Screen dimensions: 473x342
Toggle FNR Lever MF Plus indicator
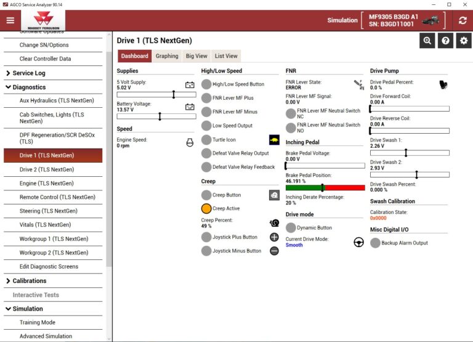click(x=206, y=98)
